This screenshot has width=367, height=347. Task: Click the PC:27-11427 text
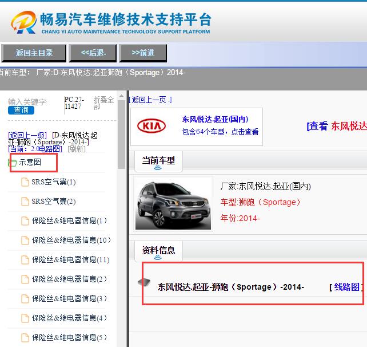pyautogui.click(x=74, y=103)
